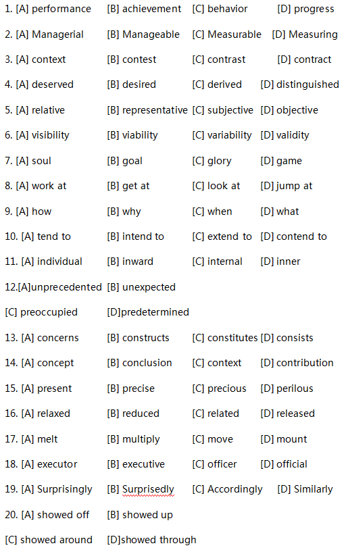Click 'Measurable' in question 2
The height and width of the screenshot is (552, 344).
tap(235, 34)
